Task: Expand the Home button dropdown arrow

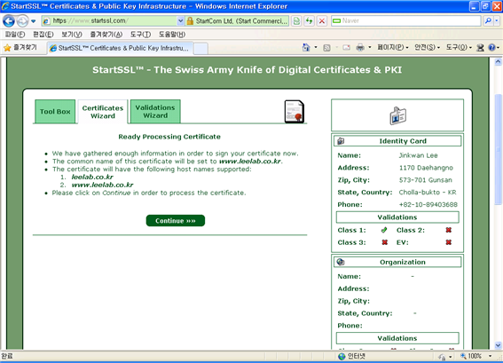Action: pos(316,48)
